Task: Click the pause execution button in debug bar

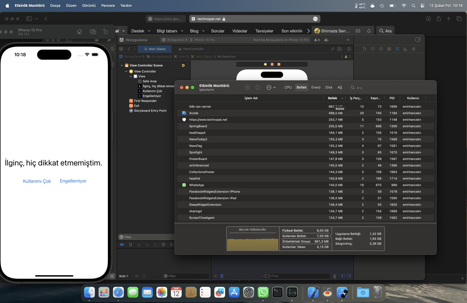Action: point(130,245)
